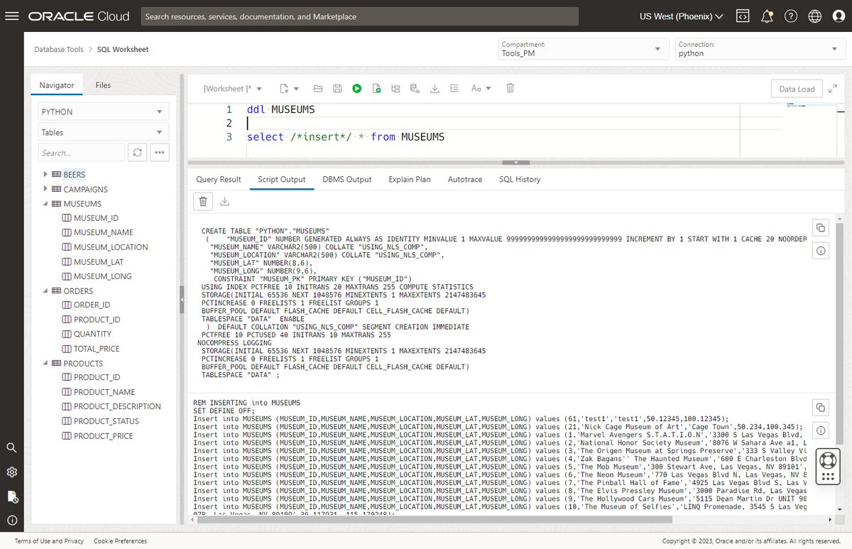Open the SQL History tab
852x549 pixels.
pos(520,180)
